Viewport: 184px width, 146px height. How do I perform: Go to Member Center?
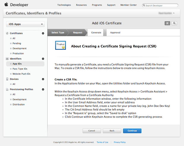(x=129, y=5)
